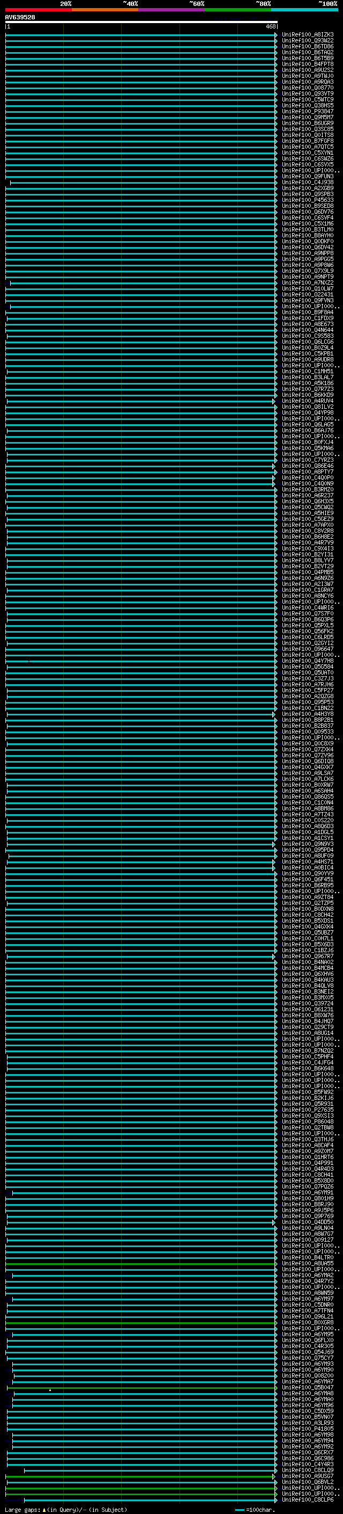343x1514 pixels.
Task: Click the UniRef100_C8CH42 label
Action: 308,915
